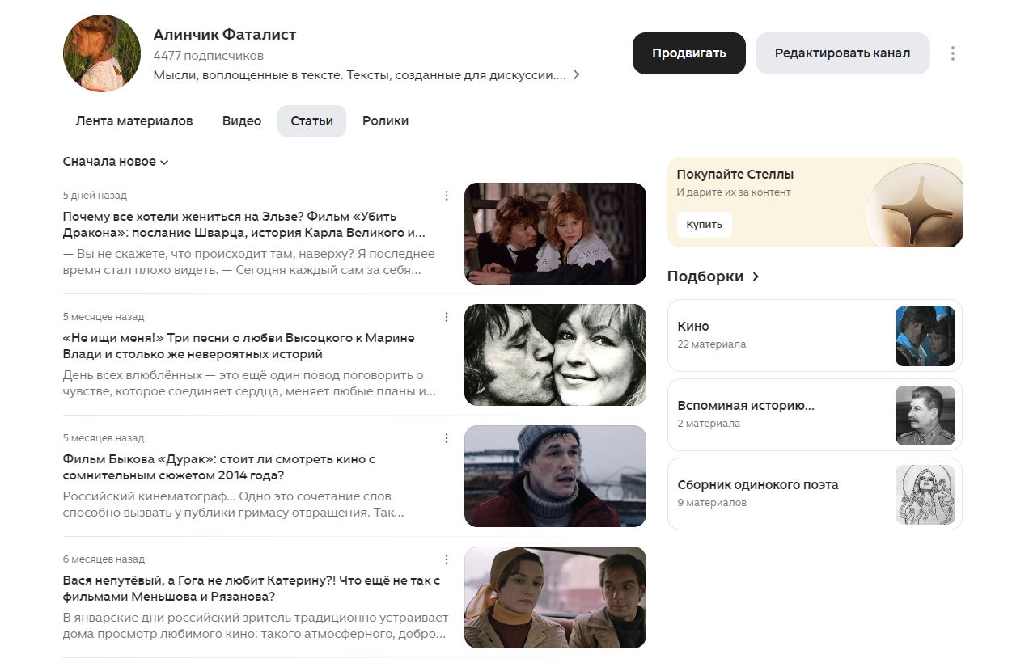The image size is (1012, 667).
Task: Switch to Видео tab
Action: coord(242,121)
